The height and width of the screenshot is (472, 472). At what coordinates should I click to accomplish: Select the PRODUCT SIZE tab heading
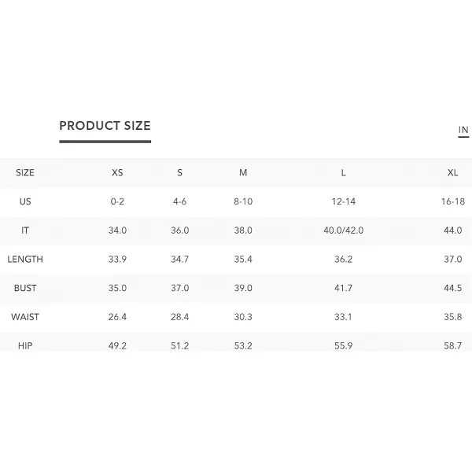click(x=105, y=126)
